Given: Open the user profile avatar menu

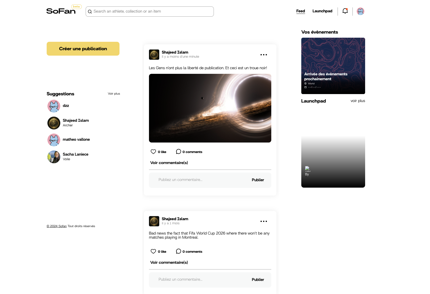Looking at the screenshot, I should [x=360, y=11].
